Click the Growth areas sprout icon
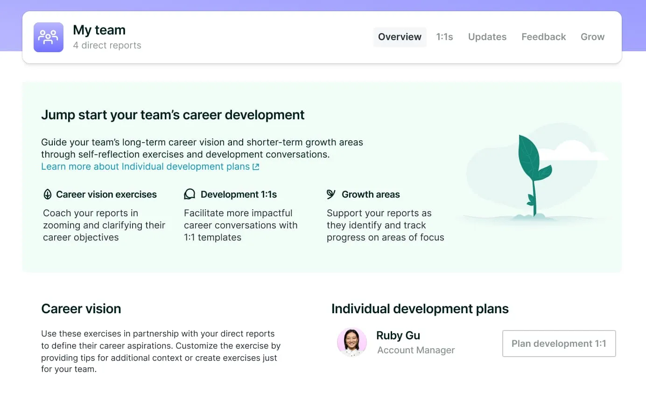This screenshot has height=399, width=646. [331, 194]
